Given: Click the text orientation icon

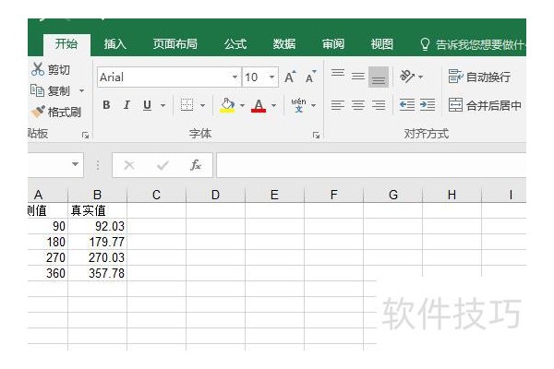Looking at the screenshot, I should [x=407, y=77].
